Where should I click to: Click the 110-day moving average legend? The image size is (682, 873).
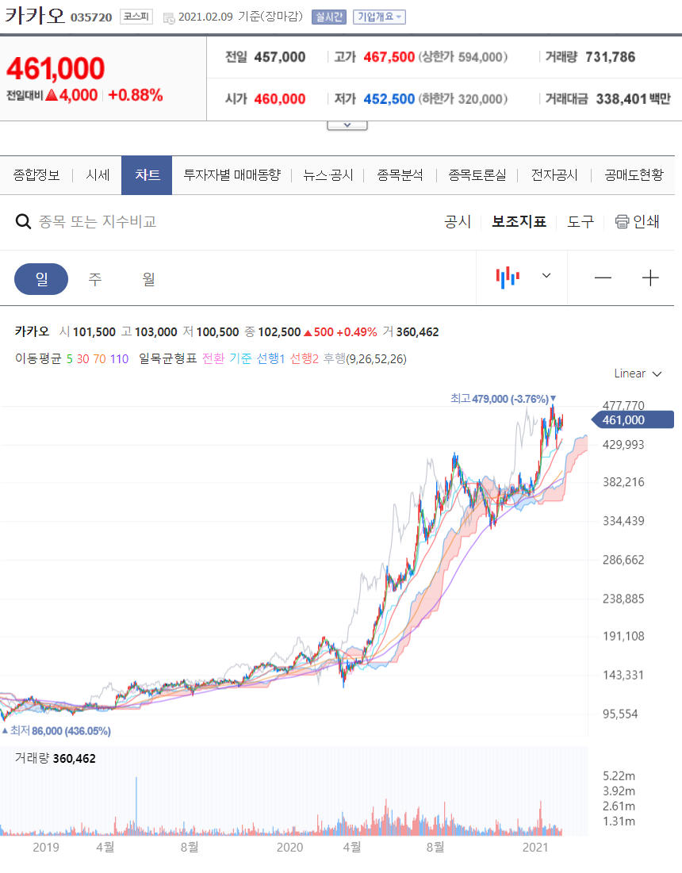[x=119, y=359]
